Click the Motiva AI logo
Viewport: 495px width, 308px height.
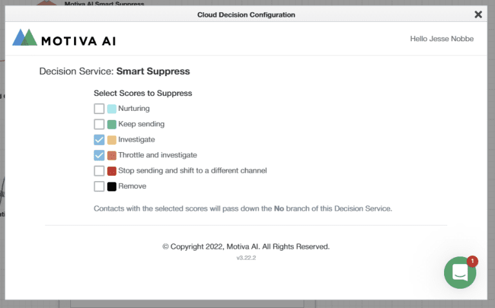pos(64,39)
